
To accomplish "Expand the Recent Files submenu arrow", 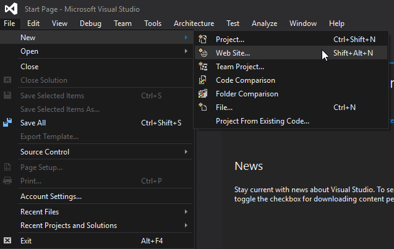I will [186, 211].
